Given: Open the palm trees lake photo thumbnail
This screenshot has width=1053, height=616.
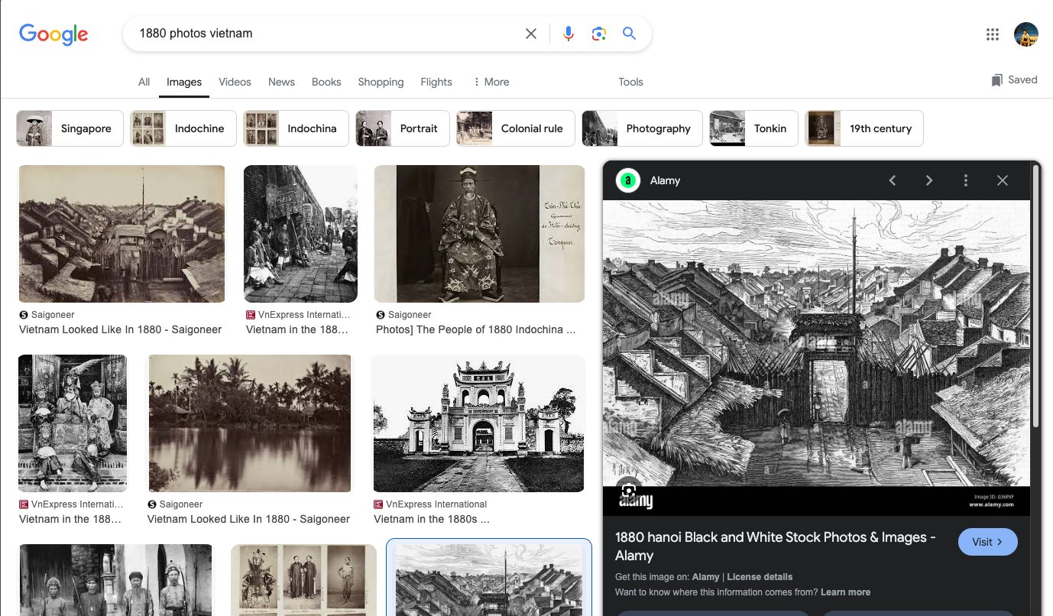Looking at the screenshot, I should [x=250, y=423].
